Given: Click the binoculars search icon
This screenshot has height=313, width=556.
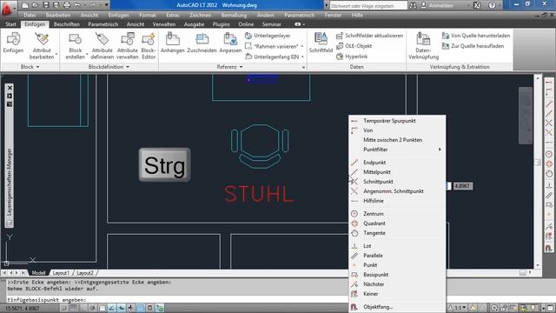Looking at the screenshot, I should click(413, 5).
